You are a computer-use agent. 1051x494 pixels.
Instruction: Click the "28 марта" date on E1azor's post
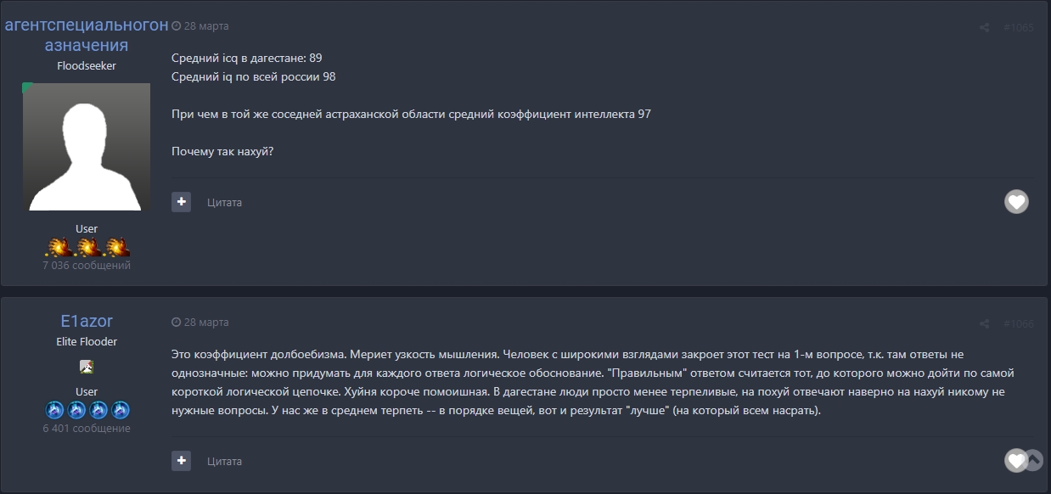[x=205, y=323]
